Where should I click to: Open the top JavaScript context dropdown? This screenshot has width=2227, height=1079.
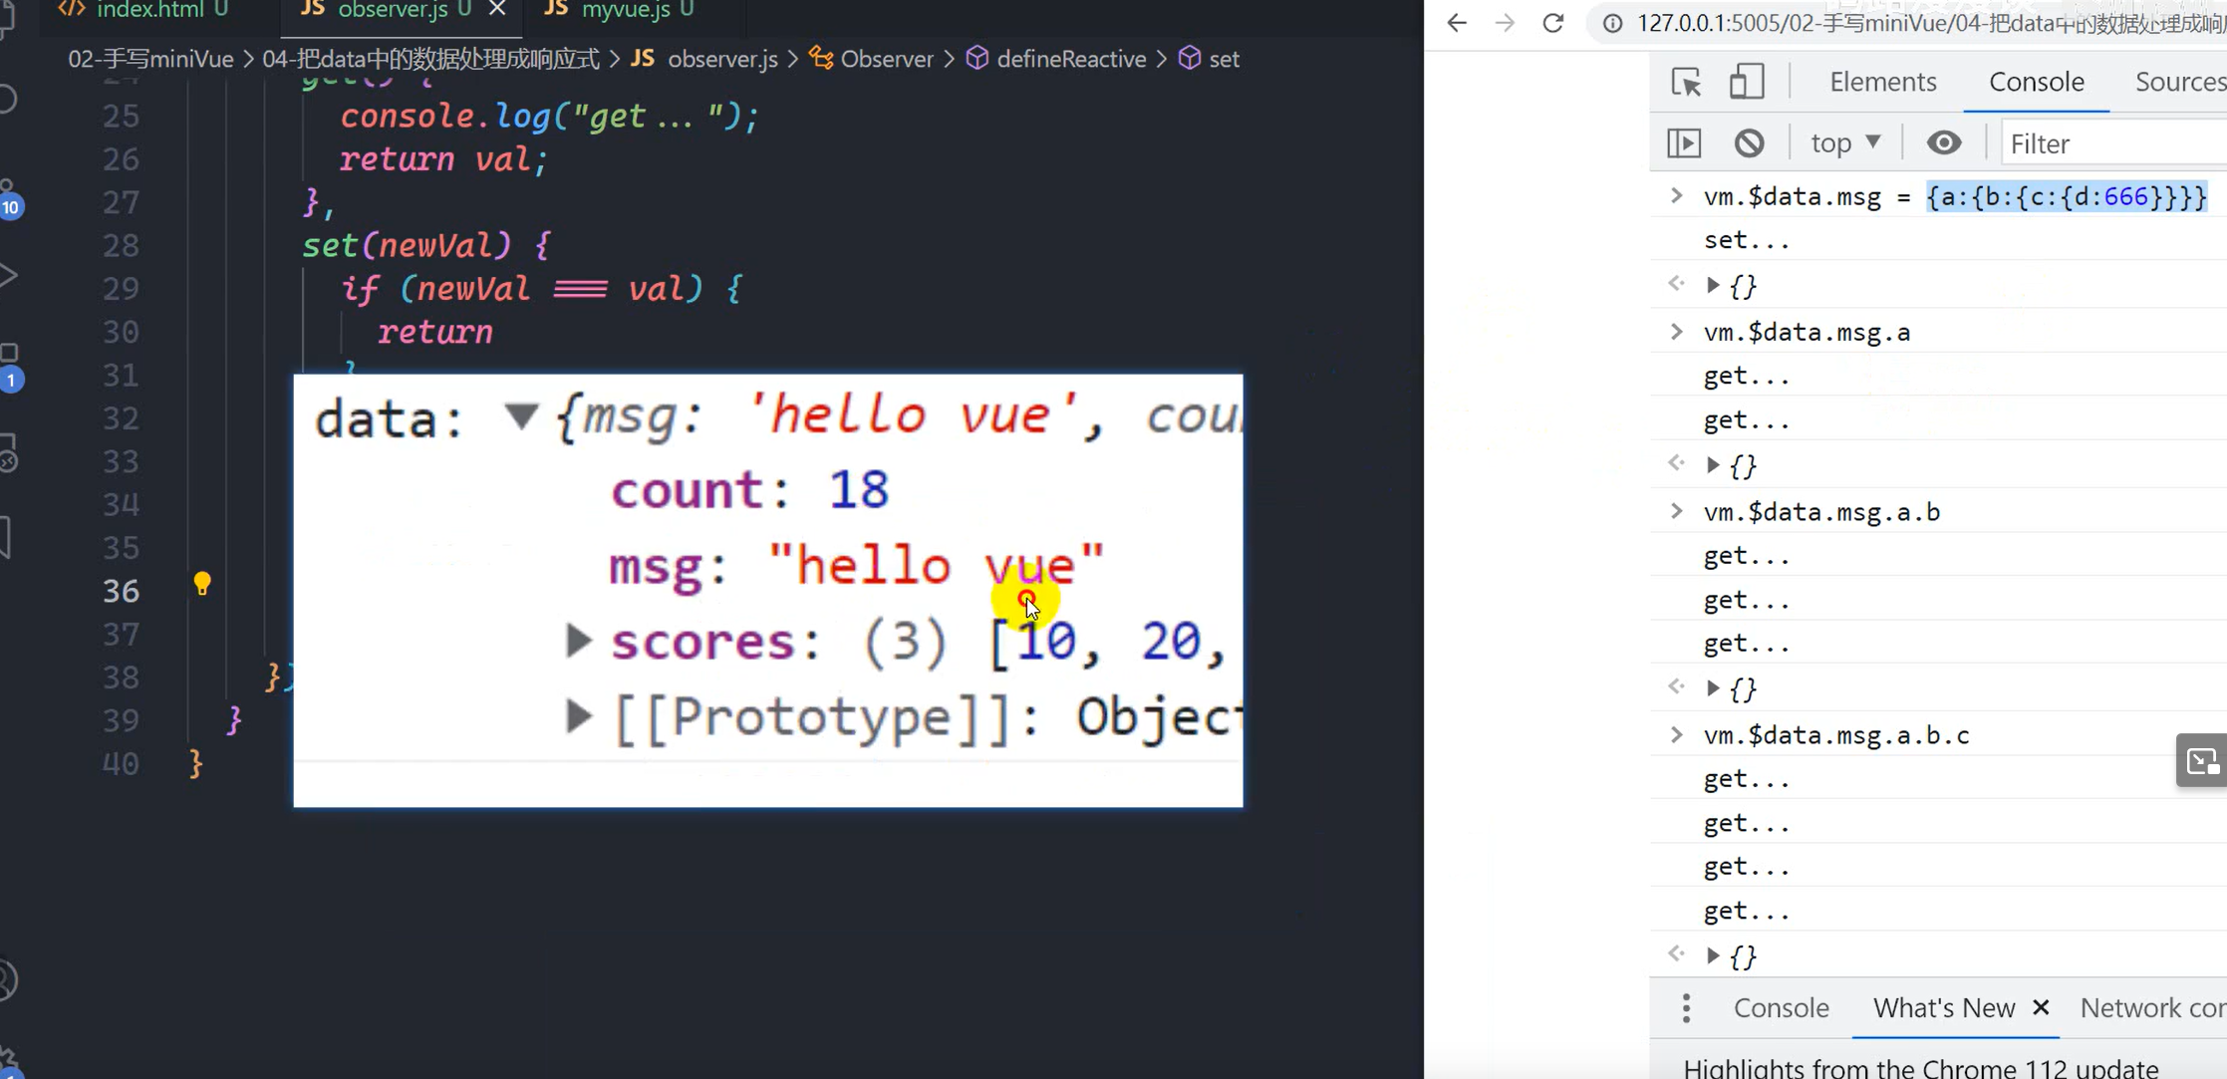tap(1845, 143)
